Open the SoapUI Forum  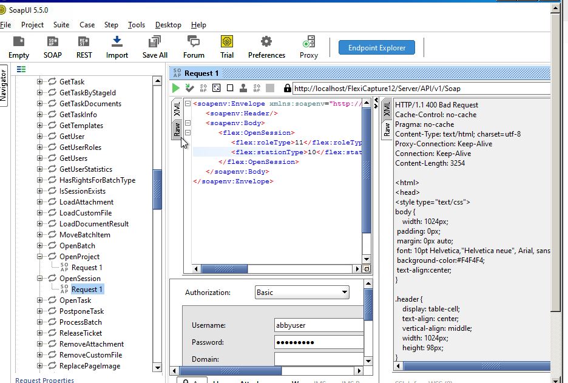pyautogui.click(x=193, y=46)
